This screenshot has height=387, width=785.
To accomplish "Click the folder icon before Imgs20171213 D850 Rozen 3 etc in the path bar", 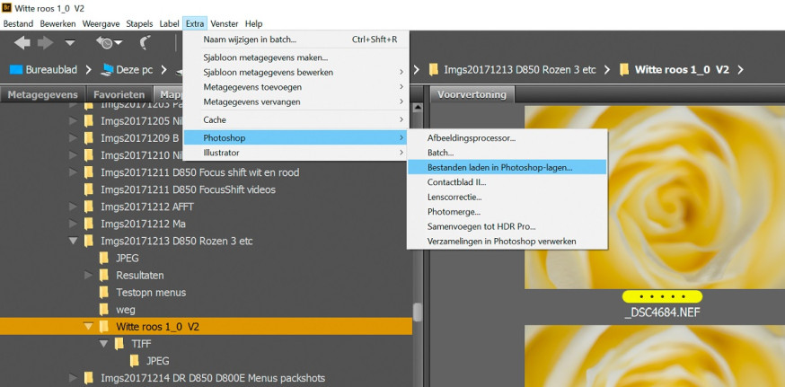I will (x=434, y=70).
